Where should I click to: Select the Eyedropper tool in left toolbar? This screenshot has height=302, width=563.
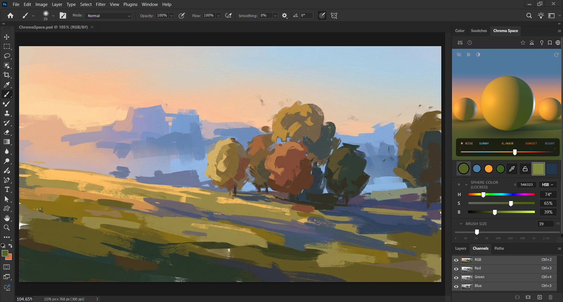point(7,85)
